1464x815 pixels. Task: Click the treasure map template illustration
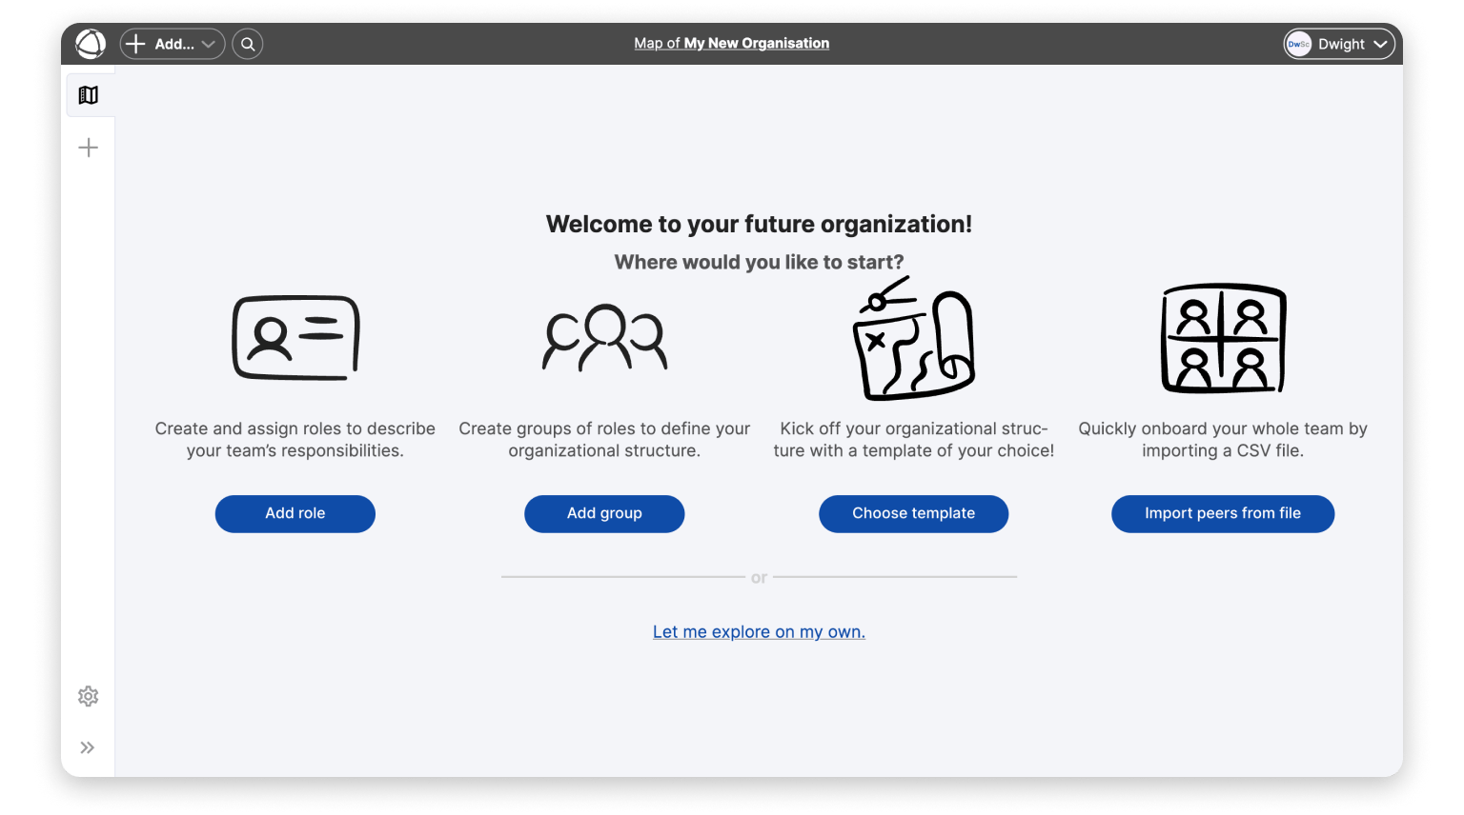[913, 339]
